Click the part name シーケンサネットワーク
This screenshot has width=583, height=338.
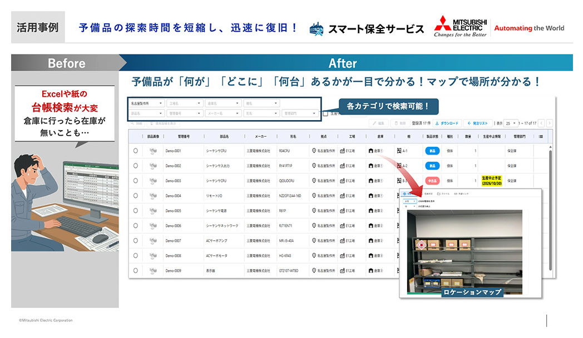click(222, 226)
